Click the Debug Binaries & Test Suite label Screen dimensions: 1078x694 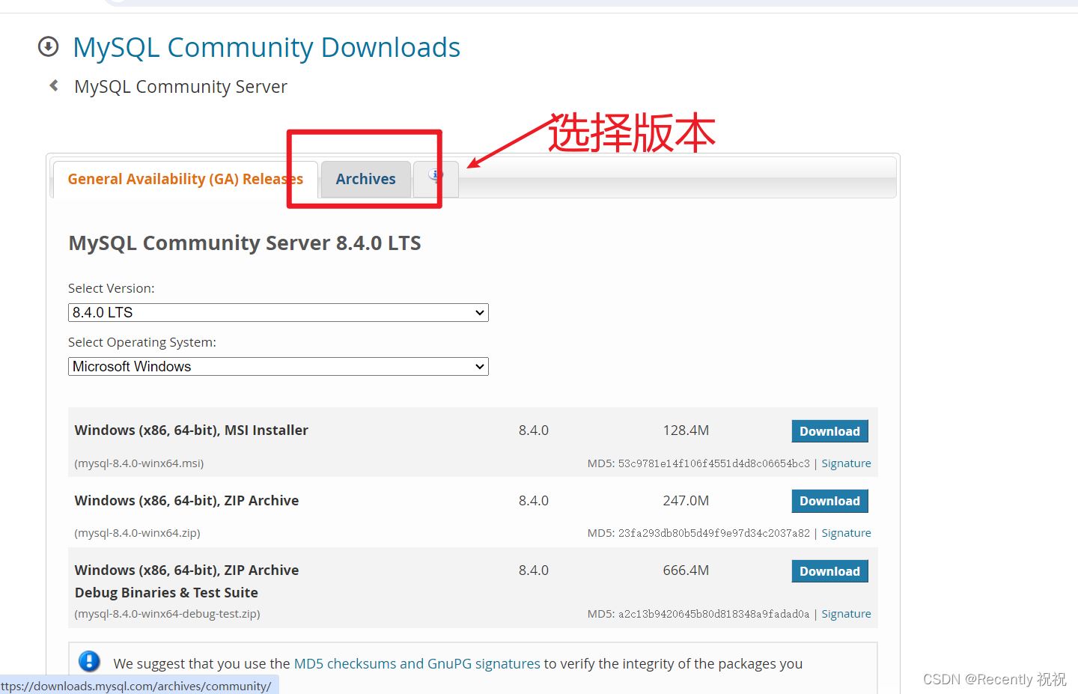point(166,592)
